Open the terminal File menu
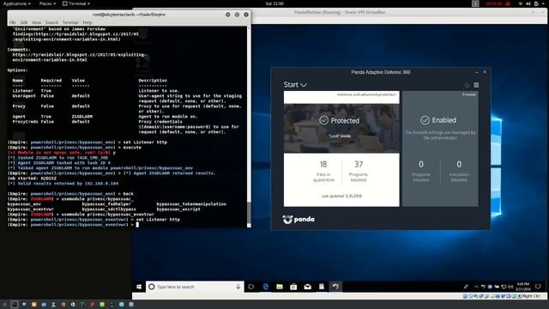The image size is (549, 309). (13, 22)
